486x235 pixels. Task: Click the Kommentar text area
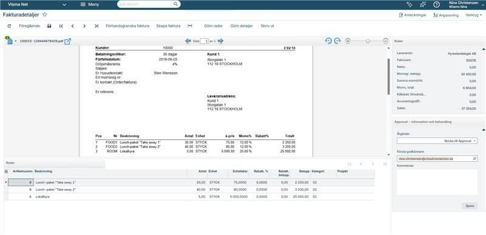437,182
